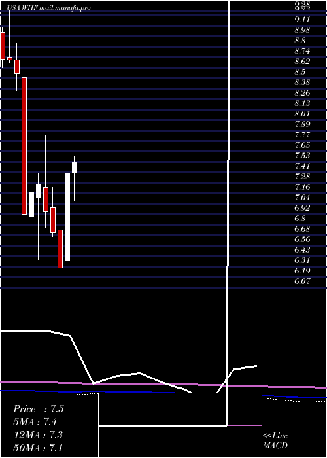Click the 6.19 price axis label
This screenshot has height=458, width=327.
coord(302,271)
